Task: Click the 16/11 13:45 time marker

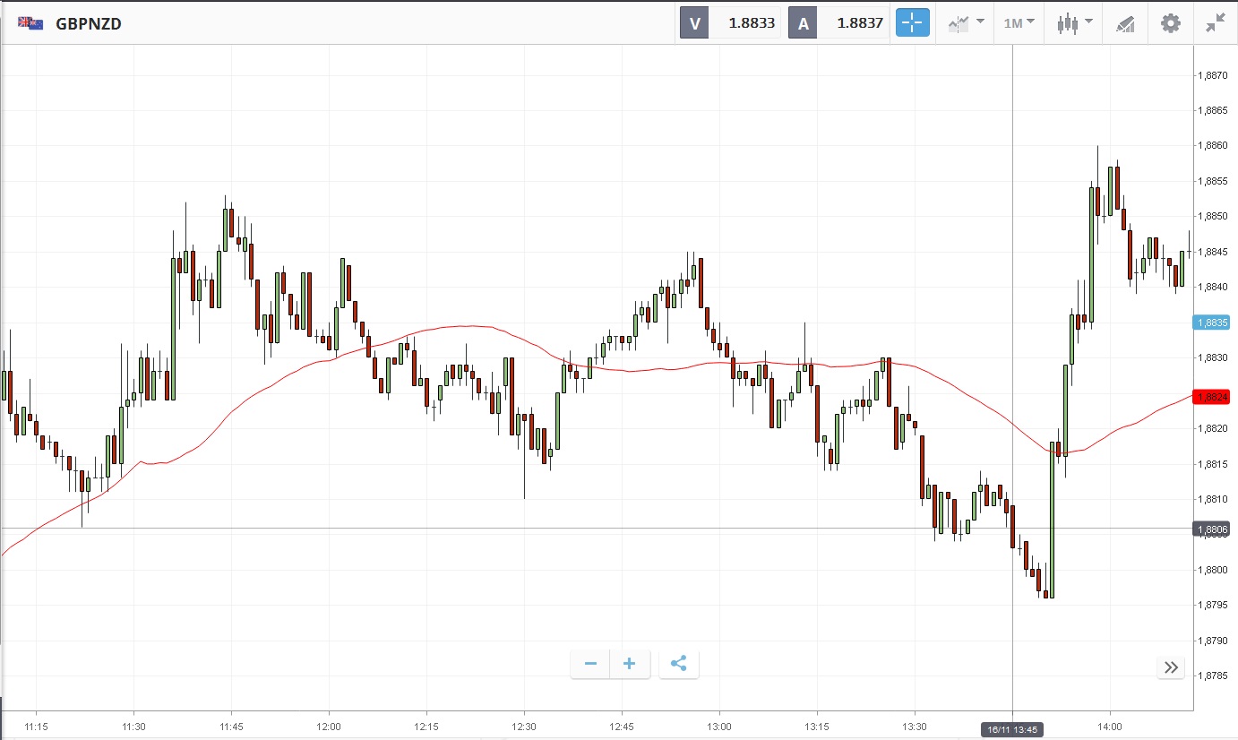Action: (x=1012, y=729)
